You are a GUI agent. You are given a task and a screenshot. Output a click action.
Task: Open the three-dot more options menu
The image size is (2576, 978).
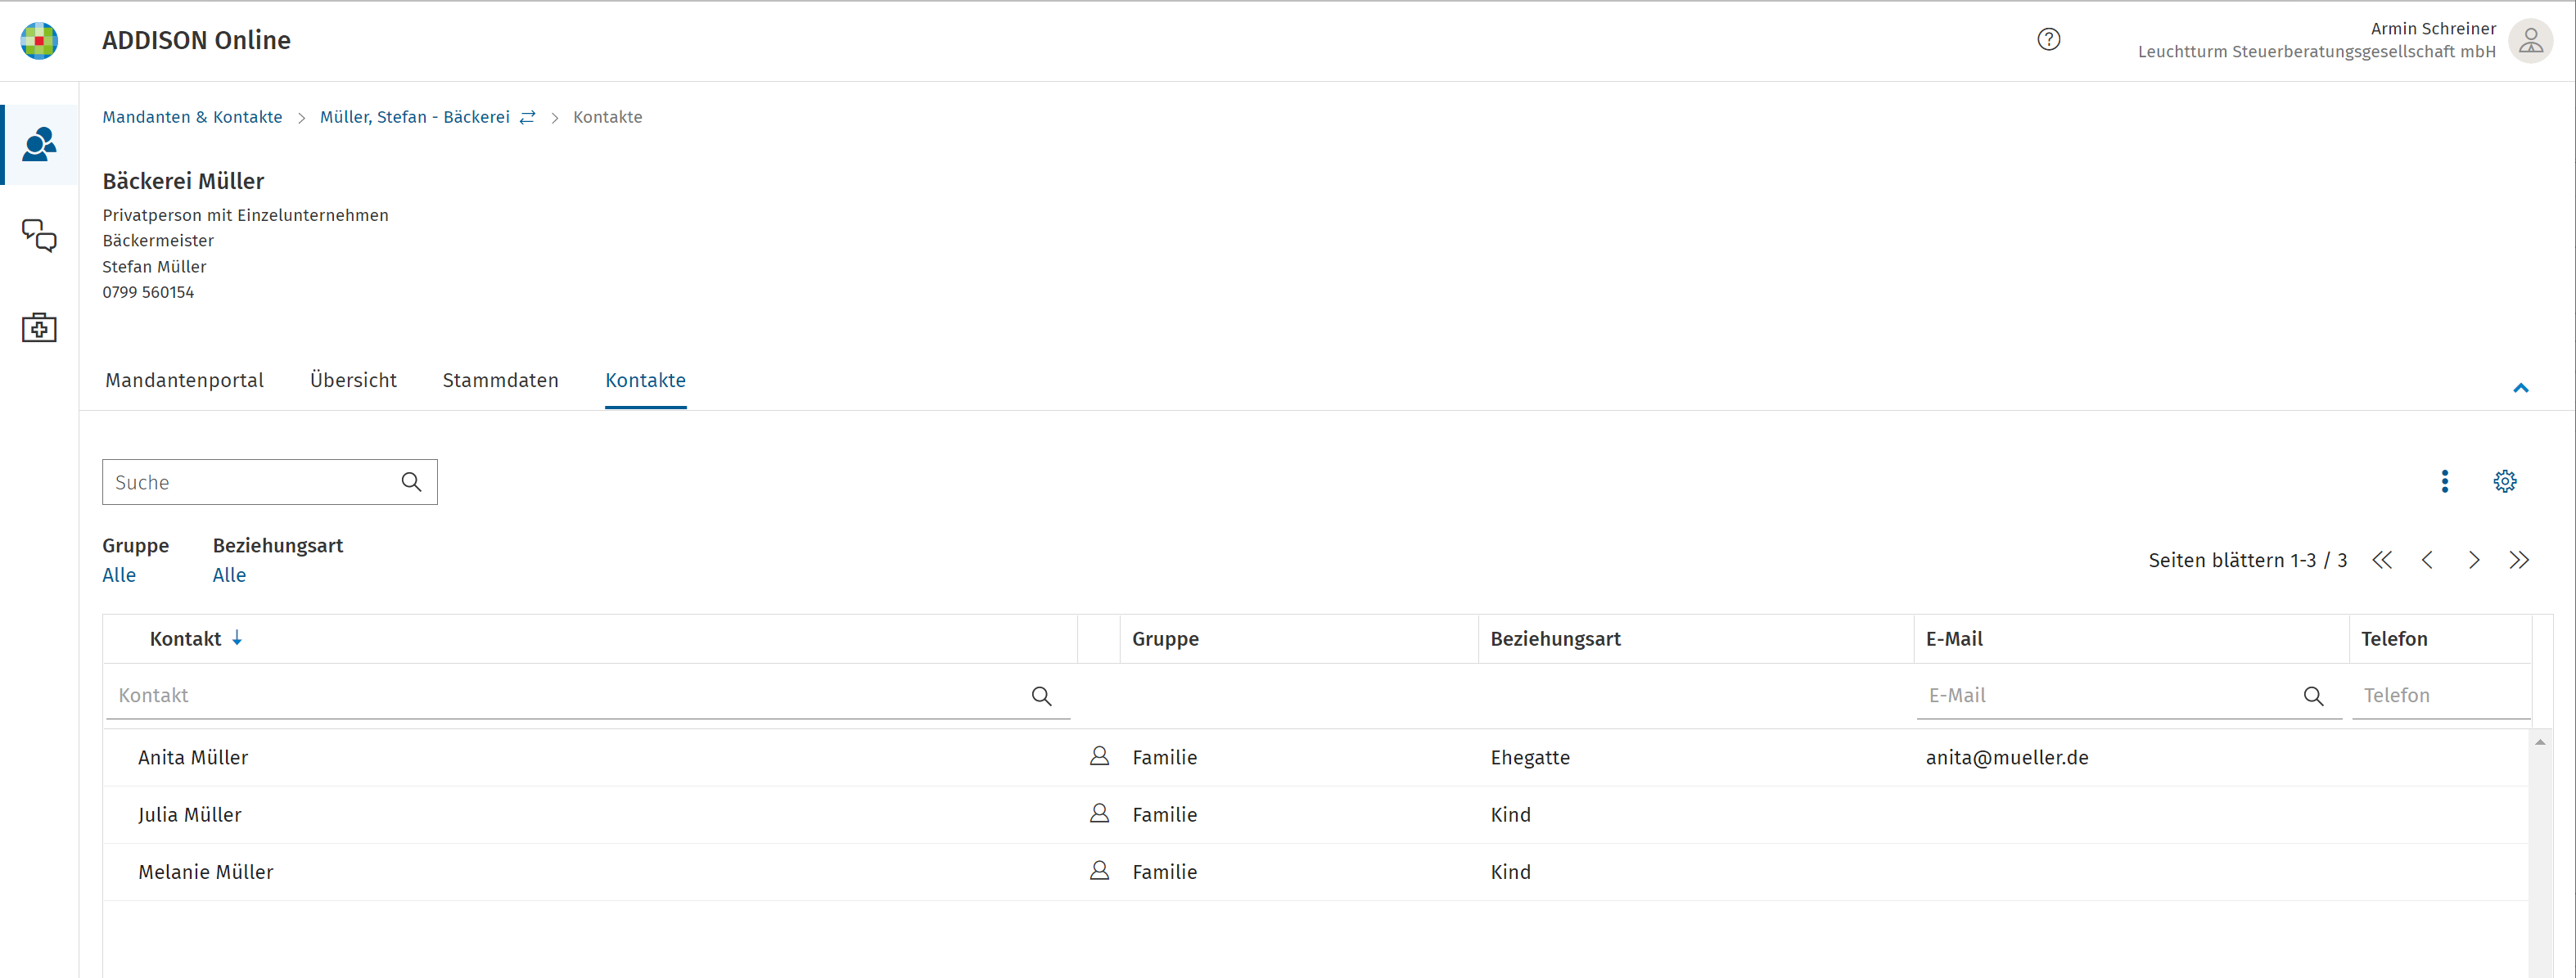2444,482
